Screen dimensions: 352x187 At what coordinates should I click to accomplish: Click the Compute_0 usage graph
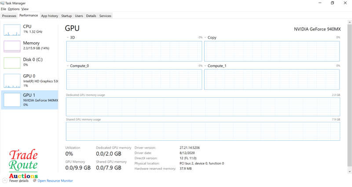[x=134, y=79]
